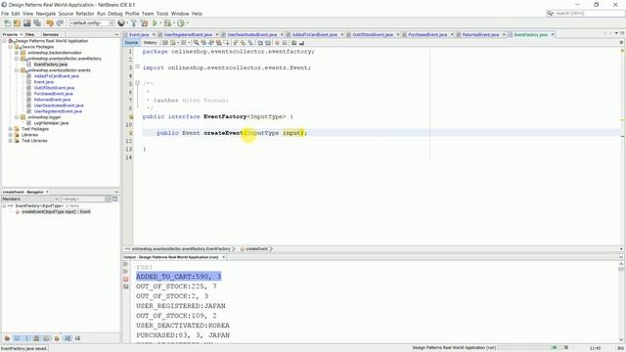Select the createEvent method in Navigator
The width and height of the screenshot is (626, 352).
[56, 212]
